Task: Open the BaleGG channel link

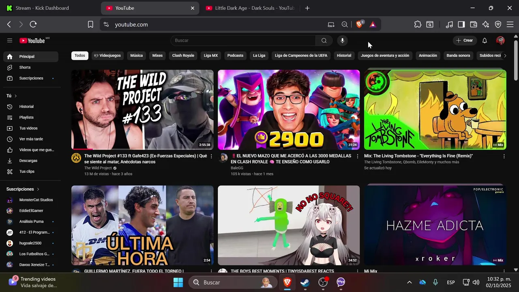Action: click(x=237, y=168)
